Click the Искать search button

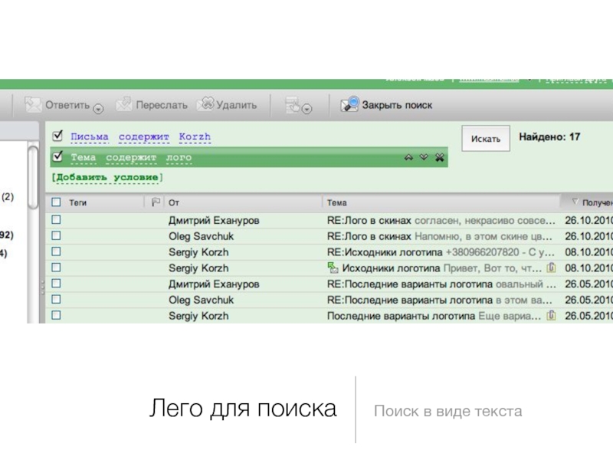point(485,139)
